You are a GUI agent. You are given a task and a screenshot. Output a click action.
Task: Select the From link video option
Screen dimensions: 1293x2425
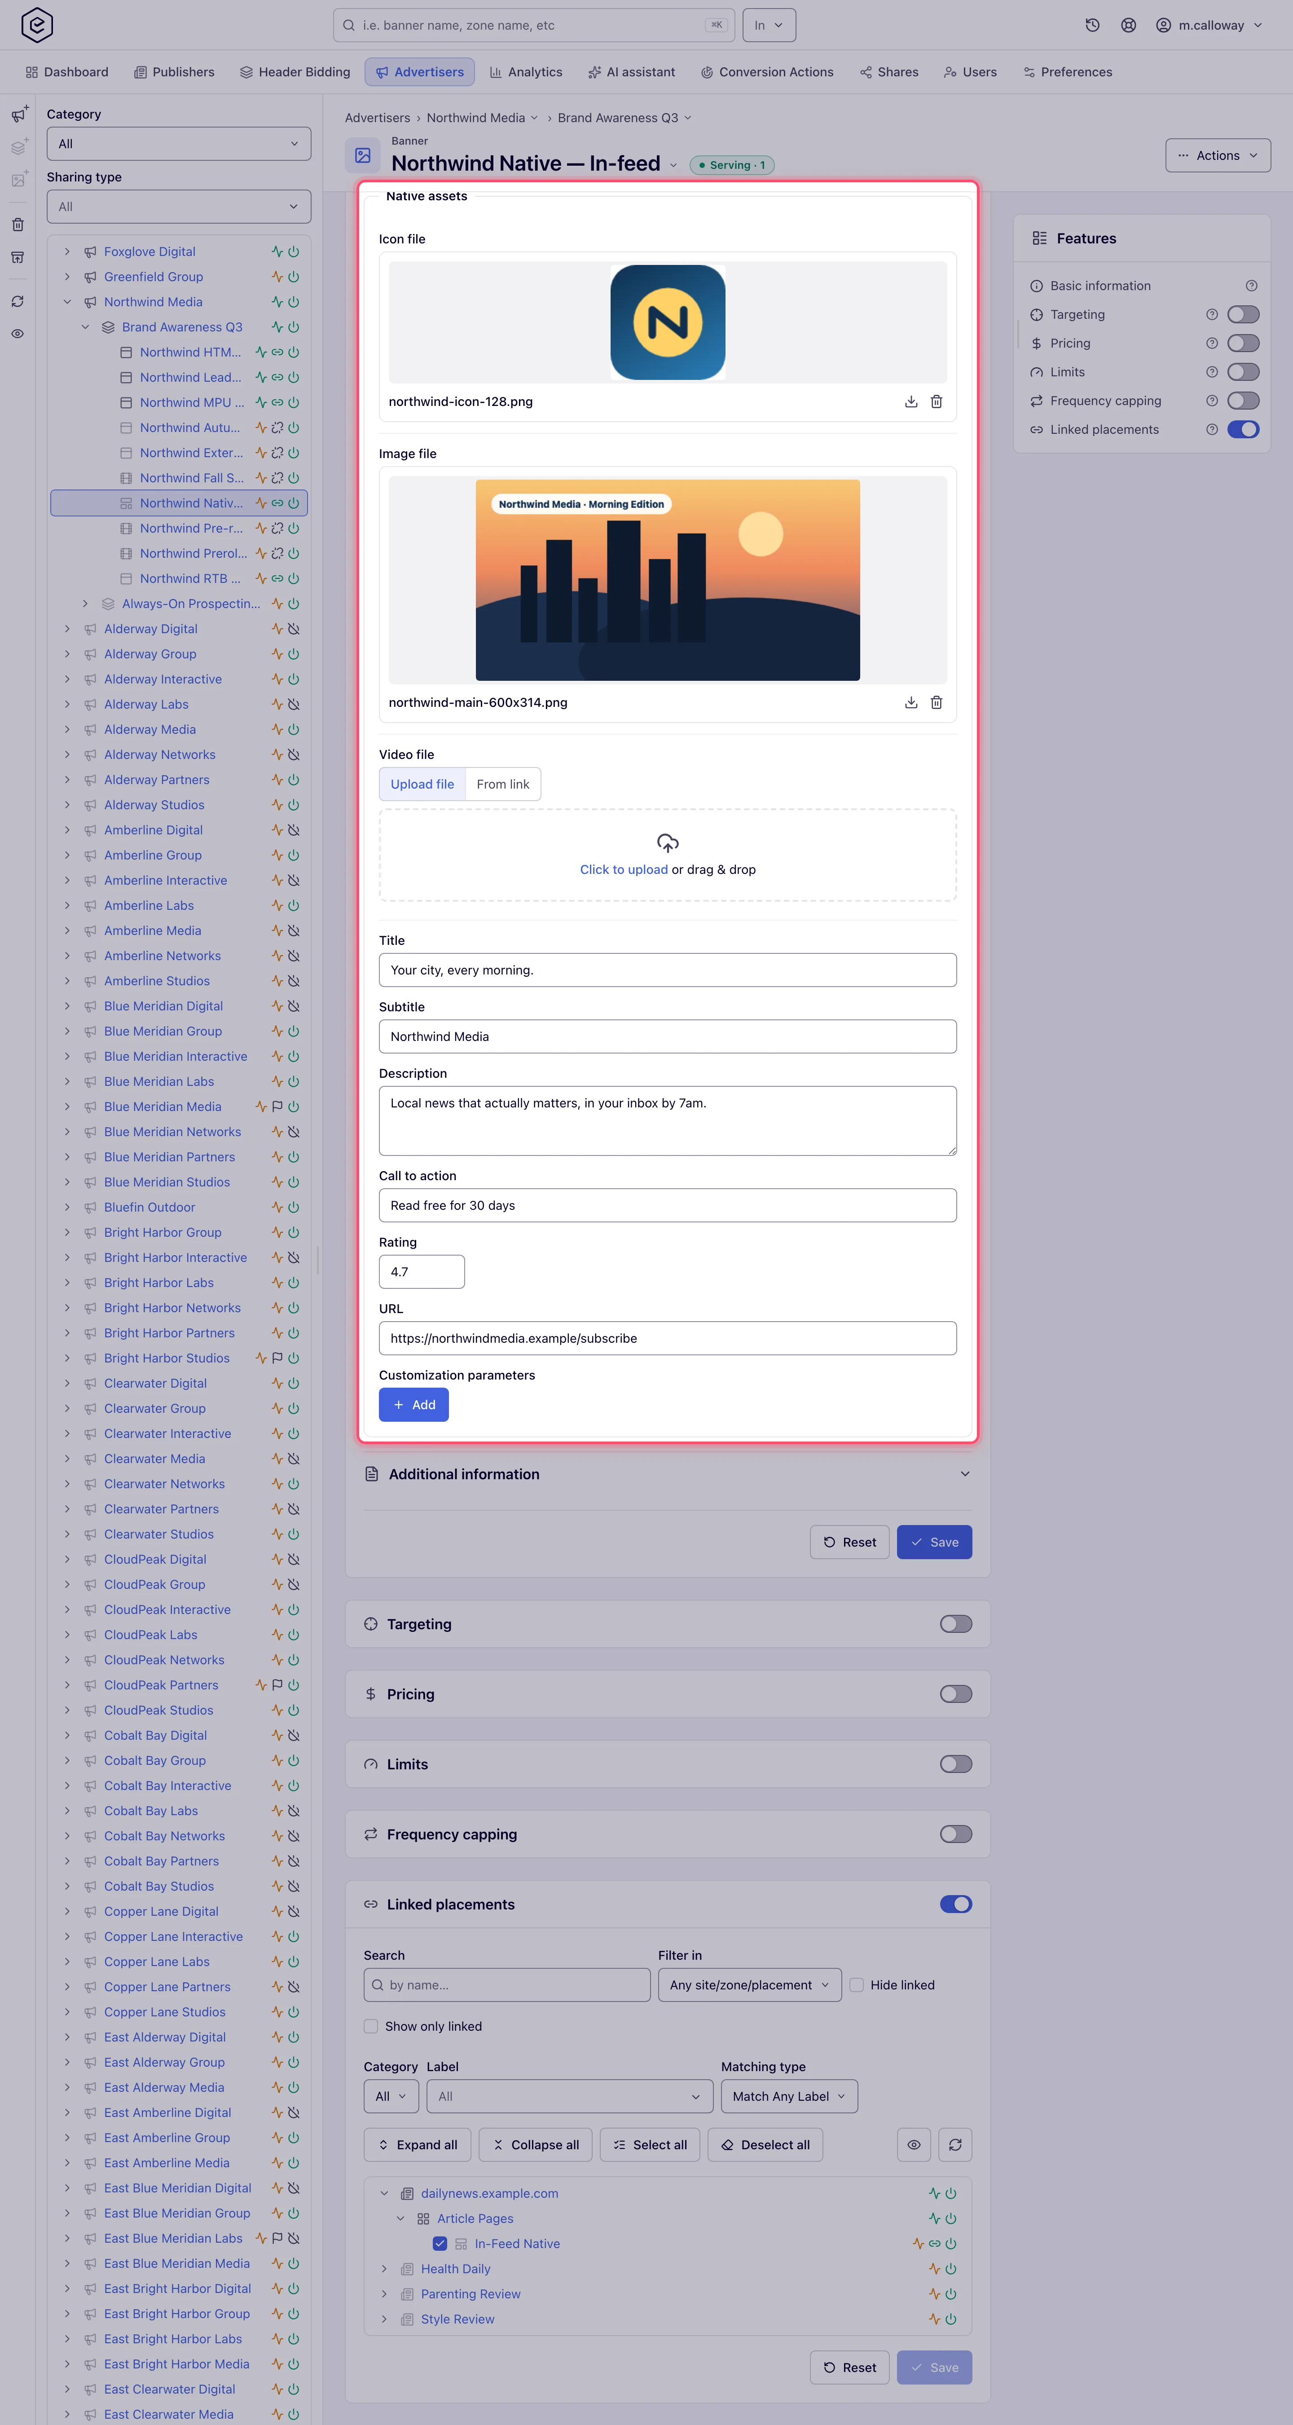click(x=502, y=784)
